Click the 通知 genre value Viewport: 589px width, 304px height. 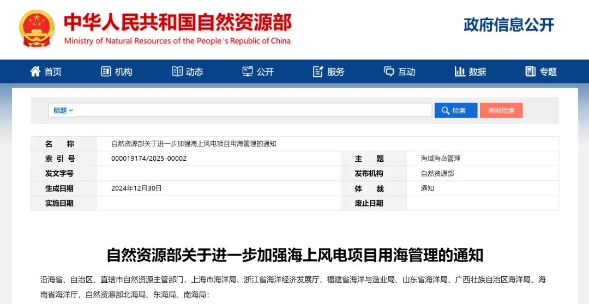coord(428,189)
